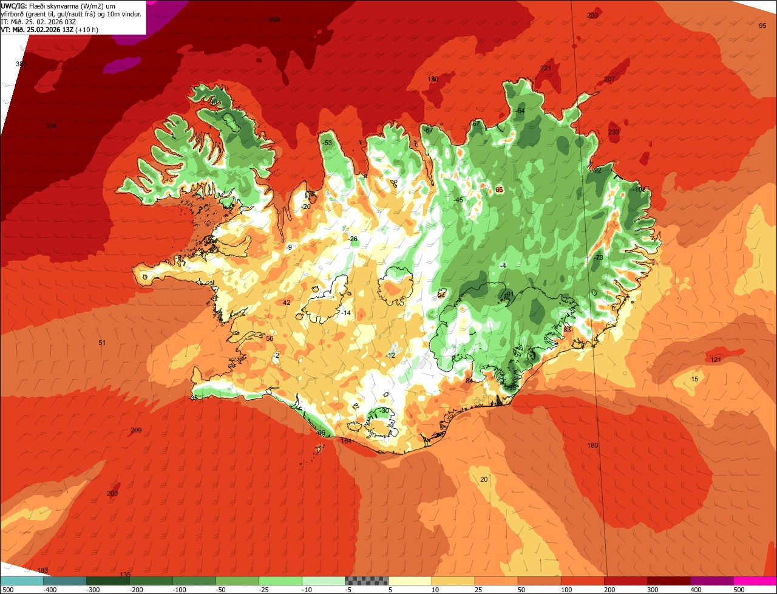Image resolution: width=777 pixels, height=594 pixels.
Task: Click the map value -108
Action: (639, 189)
